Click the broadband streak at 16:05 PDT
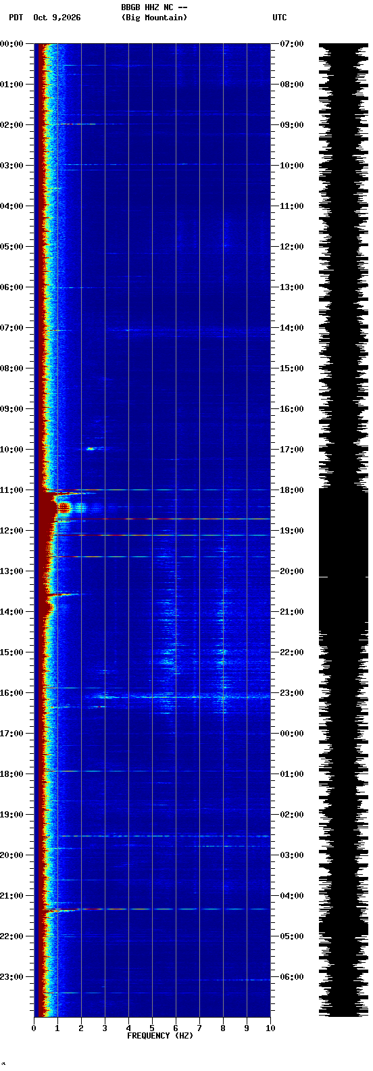Image resolution: width=373 pixels, height=1071 pixels. point(177,696)
